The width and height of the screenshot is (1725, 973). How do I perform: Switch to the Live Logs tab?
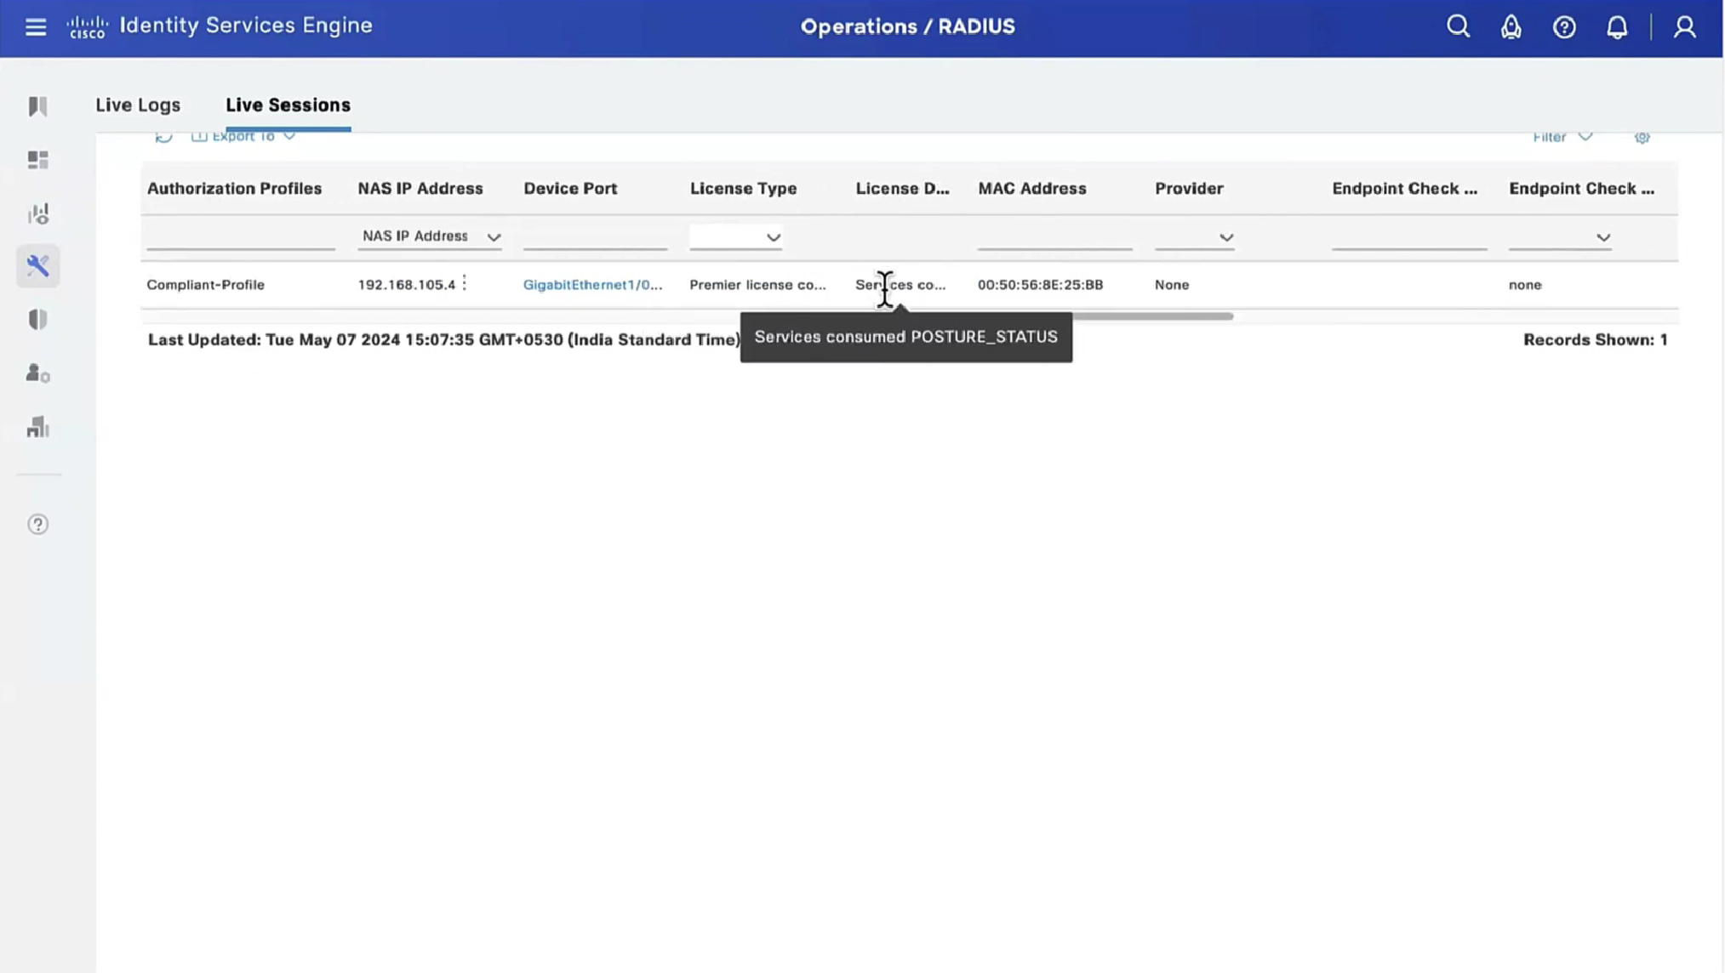tap(138, 105)
